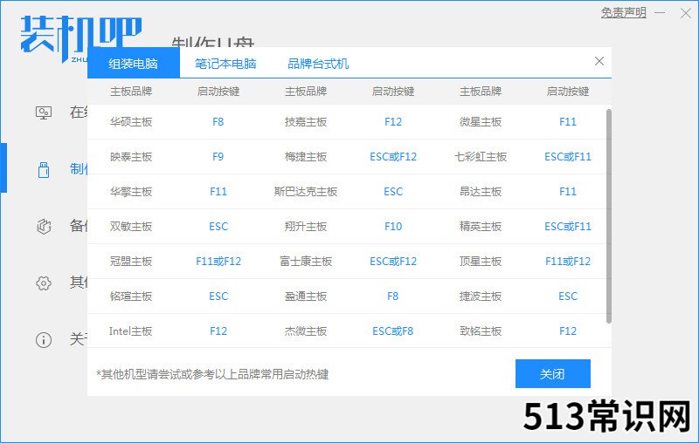
Task: Click the 华硕主板 cell
Action: click(131, 121)
